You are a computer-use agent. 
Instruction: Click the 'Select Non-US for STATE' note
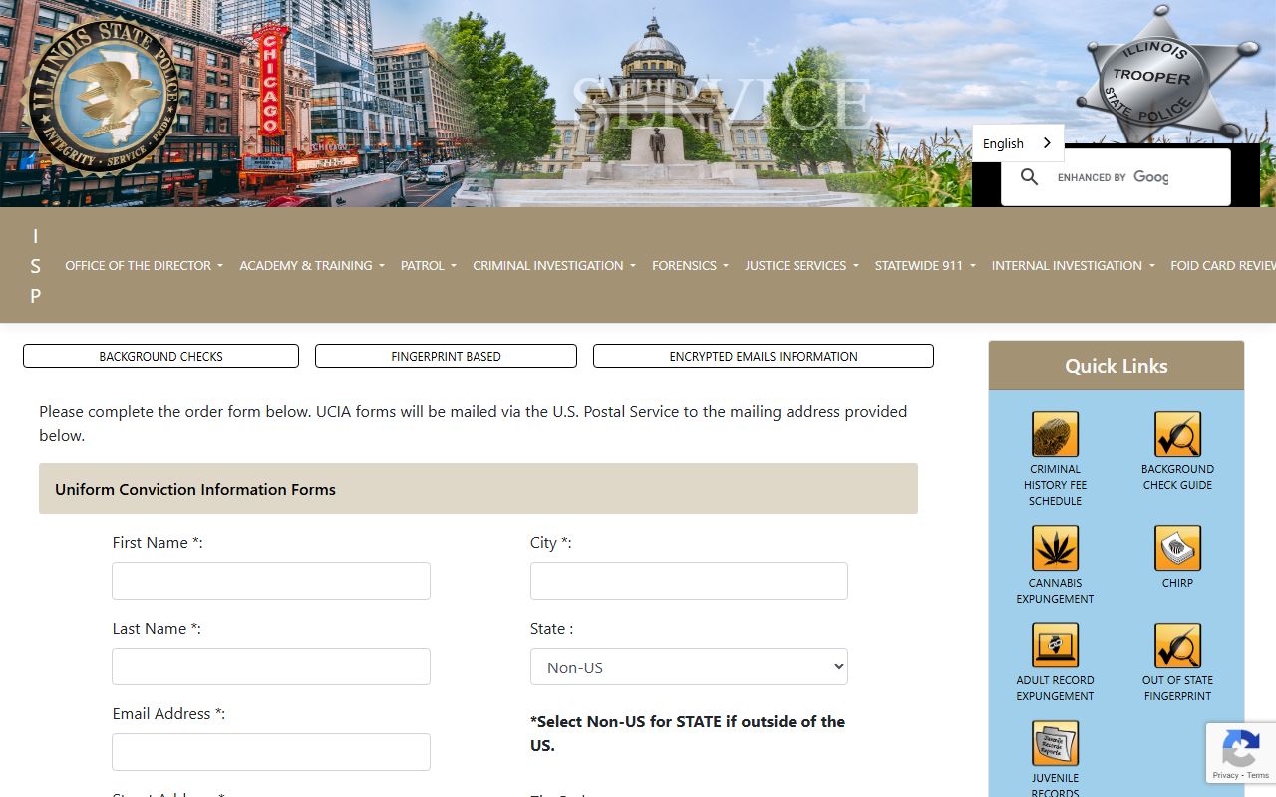[688, 733]
